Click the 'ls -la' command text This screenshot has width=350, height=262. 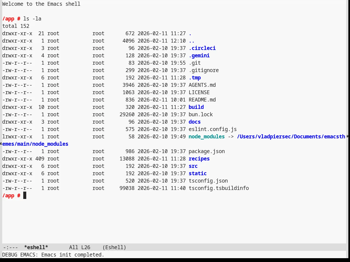click(32, 19)
